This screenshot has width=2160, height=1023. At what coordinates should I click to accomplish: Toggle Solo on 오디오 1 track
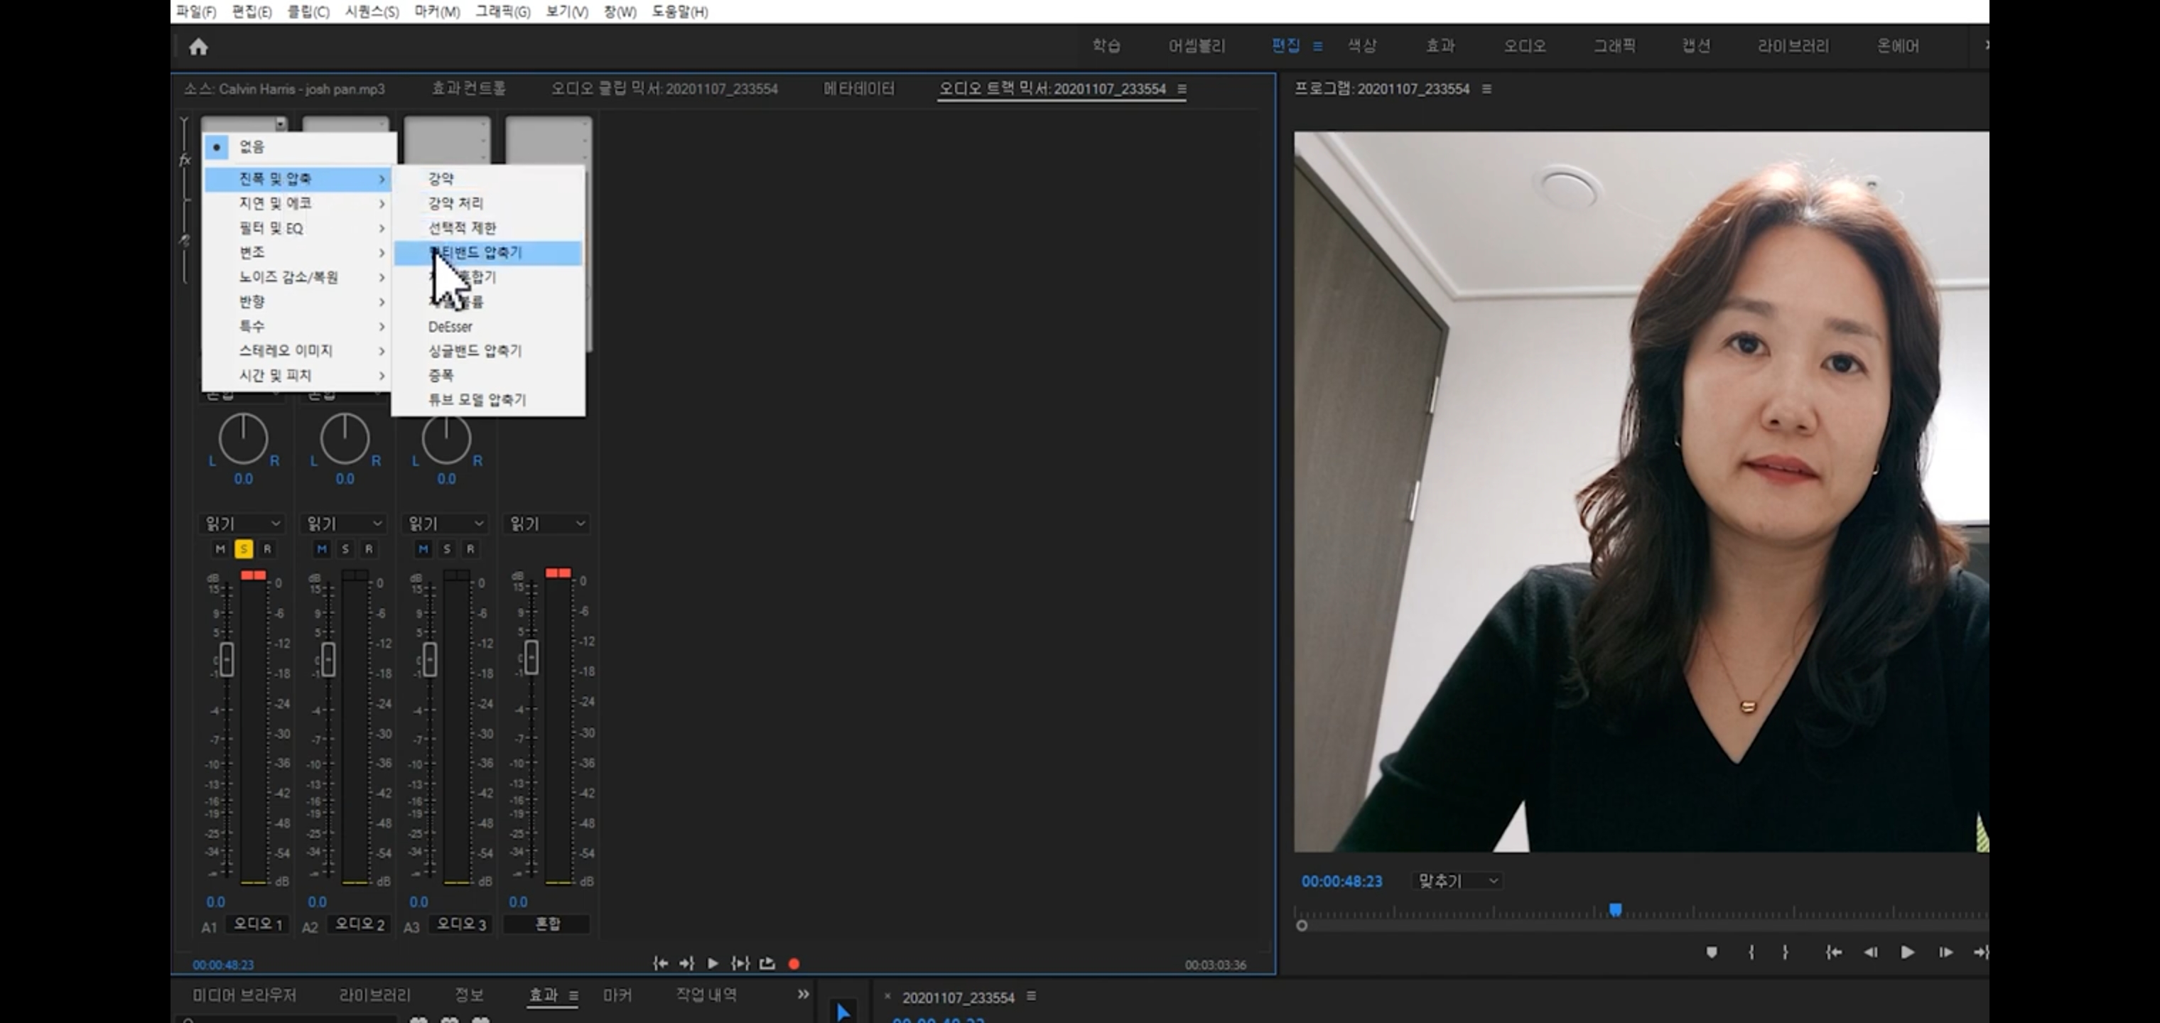243,548
